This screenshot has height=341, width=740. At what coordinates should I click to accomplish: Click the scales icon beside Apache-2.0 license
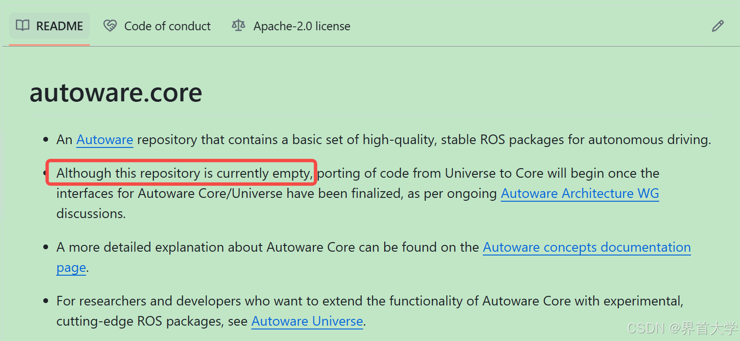tap(238, 26)
